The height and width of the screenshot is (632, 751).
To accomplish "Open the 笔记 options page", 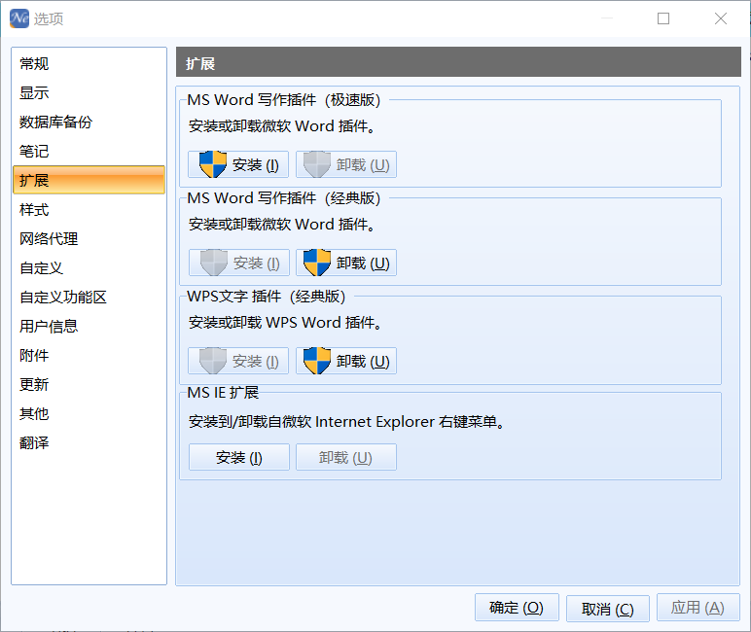I will pyautogui.click(x=89, y=152).
